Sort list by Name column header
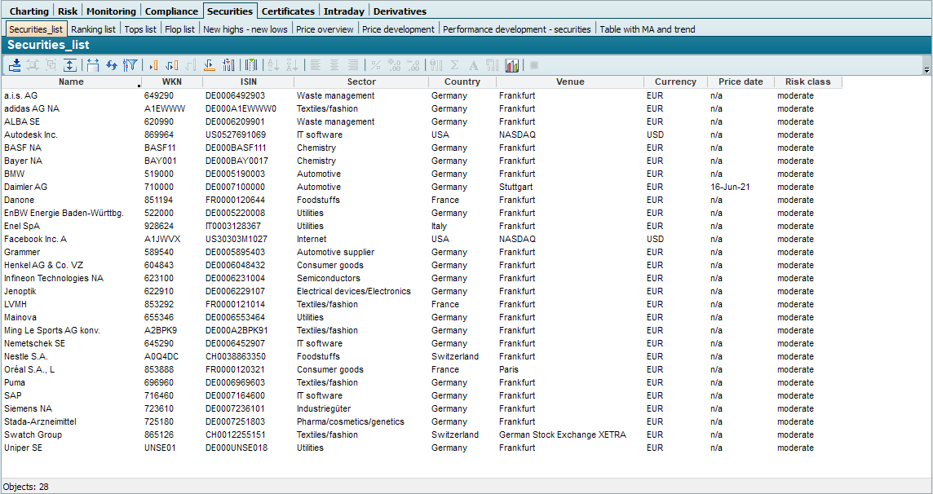The width and height of the screenshot is (933, 494). click(71, 82)
